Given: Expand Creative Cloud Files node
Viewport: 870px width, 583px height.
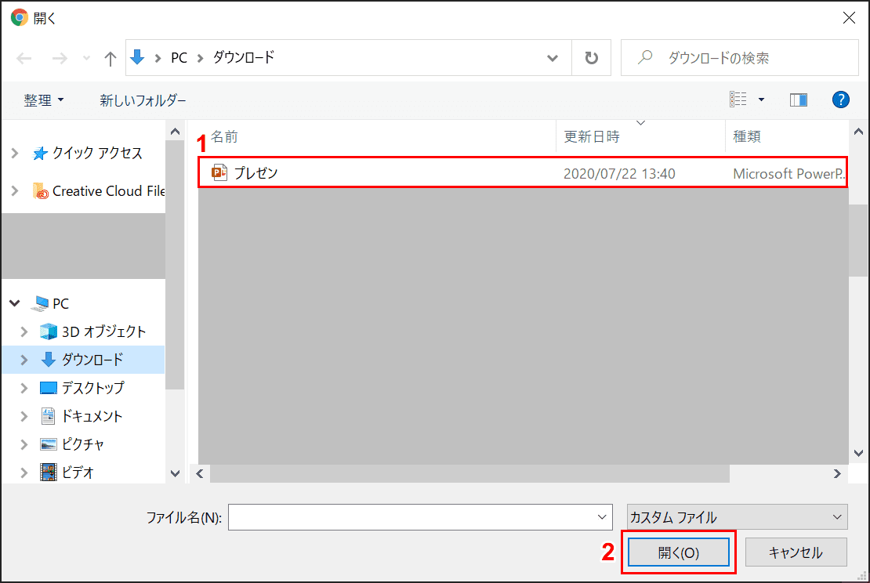Looking at the screenshot, I should pyautogui.click(x=15, y=191).
